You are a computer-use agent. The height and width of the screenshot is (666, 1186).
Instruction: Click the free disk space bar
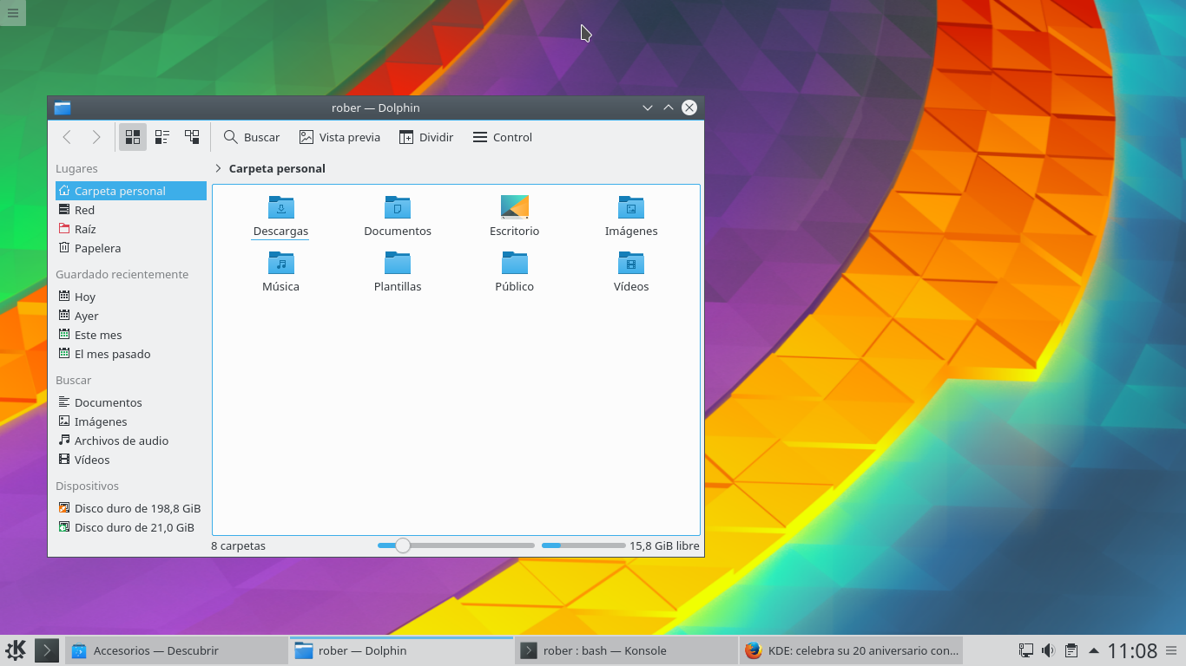[x=583, y=545]
